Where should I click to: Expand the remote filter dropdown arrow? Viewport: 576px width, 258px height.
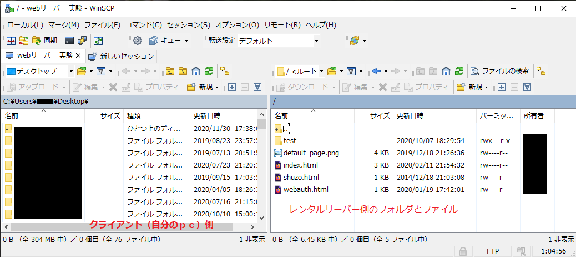tap(361, 71)
